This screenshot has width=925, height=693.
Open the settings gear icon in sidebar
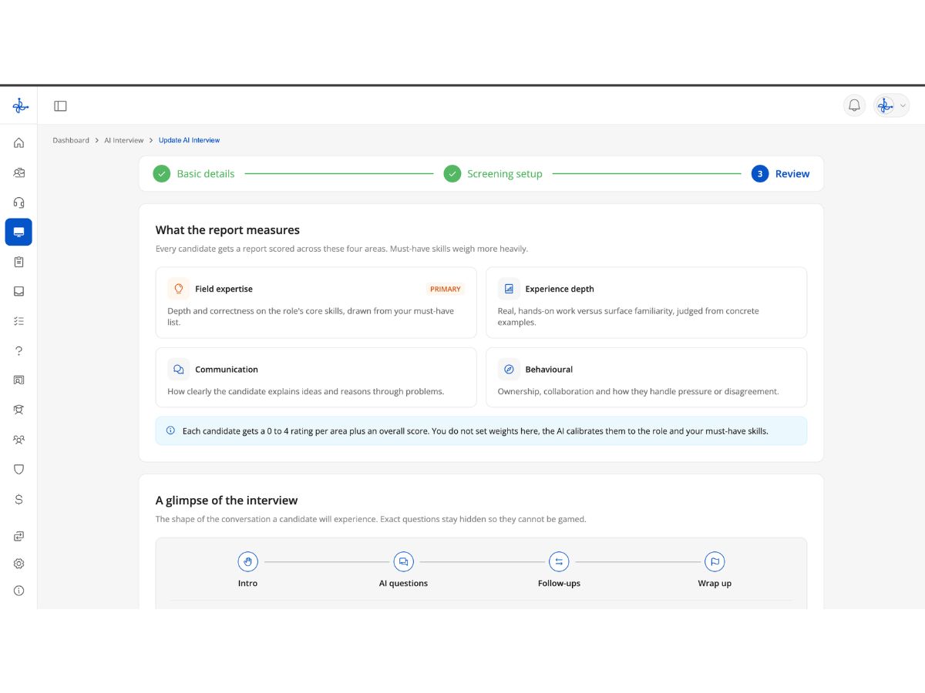pos(18,564)
